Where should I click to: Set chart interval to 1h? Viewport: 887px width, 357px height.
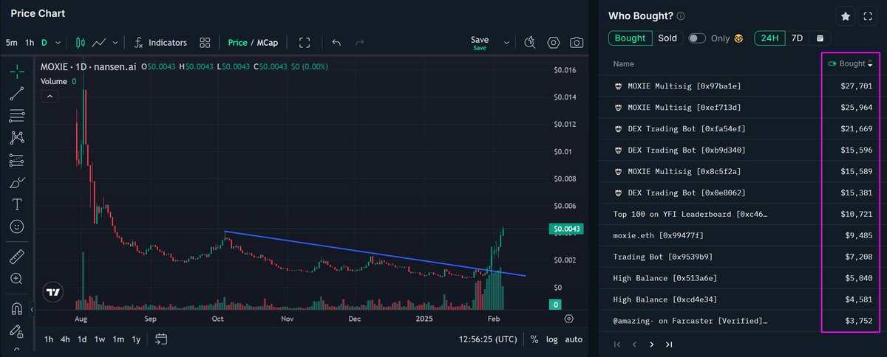tap(30, 42)
